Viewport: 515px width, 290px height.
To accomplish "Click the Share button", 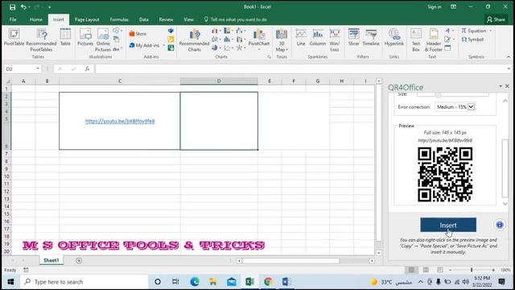I will (x=496, y=19).
